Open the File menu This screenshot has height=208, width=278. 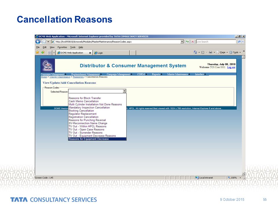(38, 47)
